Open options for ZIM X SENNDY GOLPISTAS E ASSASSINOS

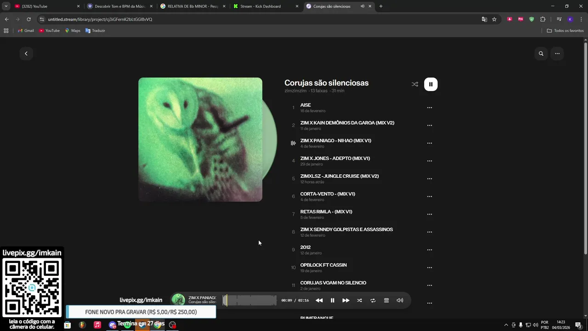430,232
